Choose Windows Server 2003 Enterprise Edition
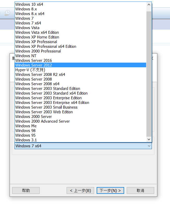170x205 pixels. click(x=80, y=98)
